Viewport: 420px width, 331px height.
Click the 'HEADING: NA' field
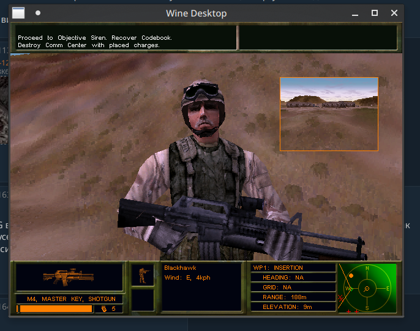[293, 278]
